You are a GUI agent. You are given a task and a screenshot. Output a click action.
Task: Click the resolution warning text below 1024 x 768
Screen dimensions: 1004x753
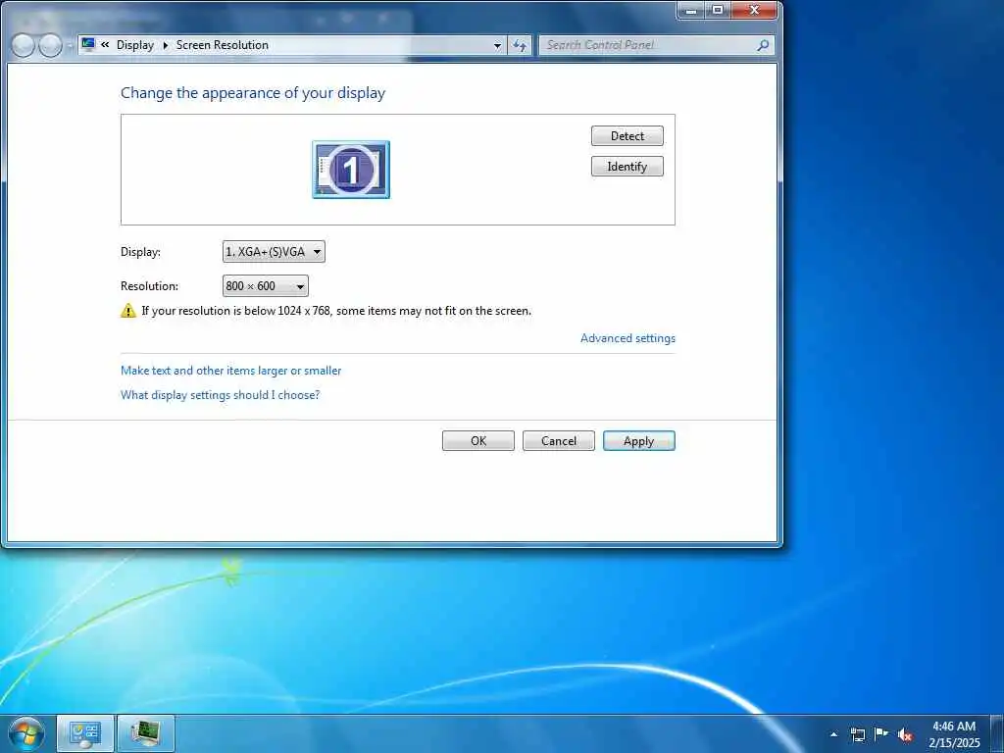pos(336,311)
